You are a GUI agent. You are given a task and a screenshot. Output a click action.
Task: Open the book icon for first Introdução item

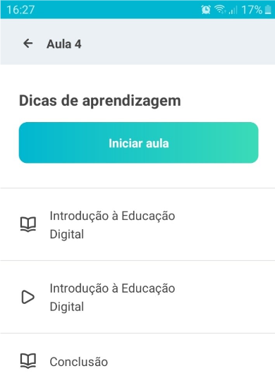point(28,224)
